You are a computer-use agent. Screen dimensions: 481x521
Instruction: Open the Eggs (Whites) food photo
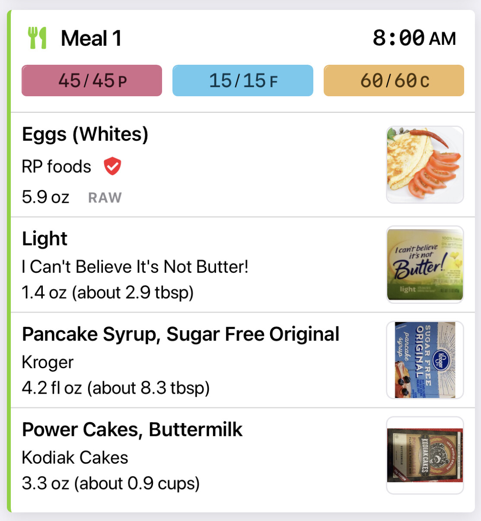tap(425, 164)
